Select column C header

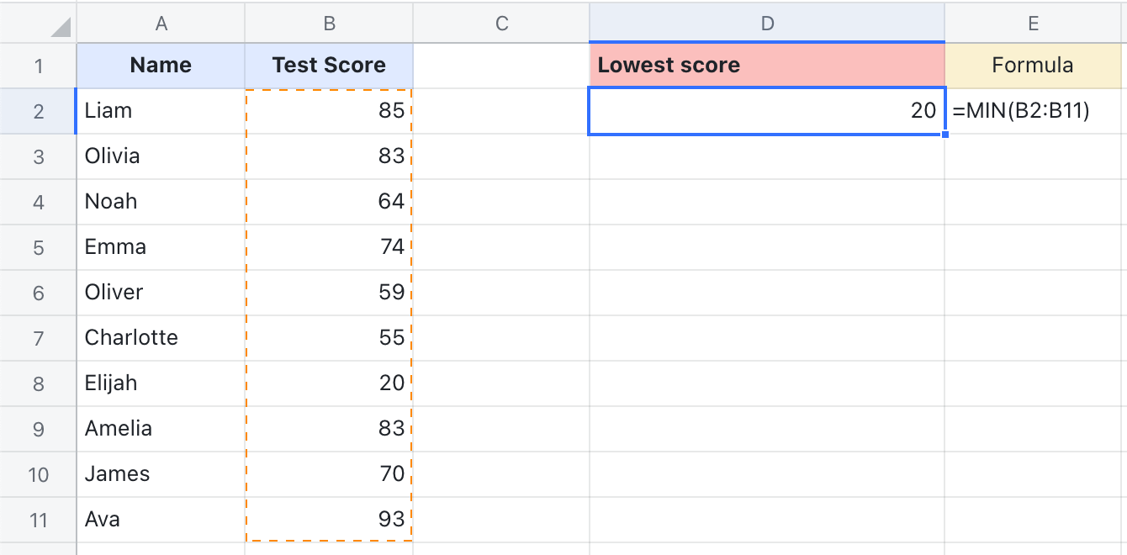[x=501, y=23]
